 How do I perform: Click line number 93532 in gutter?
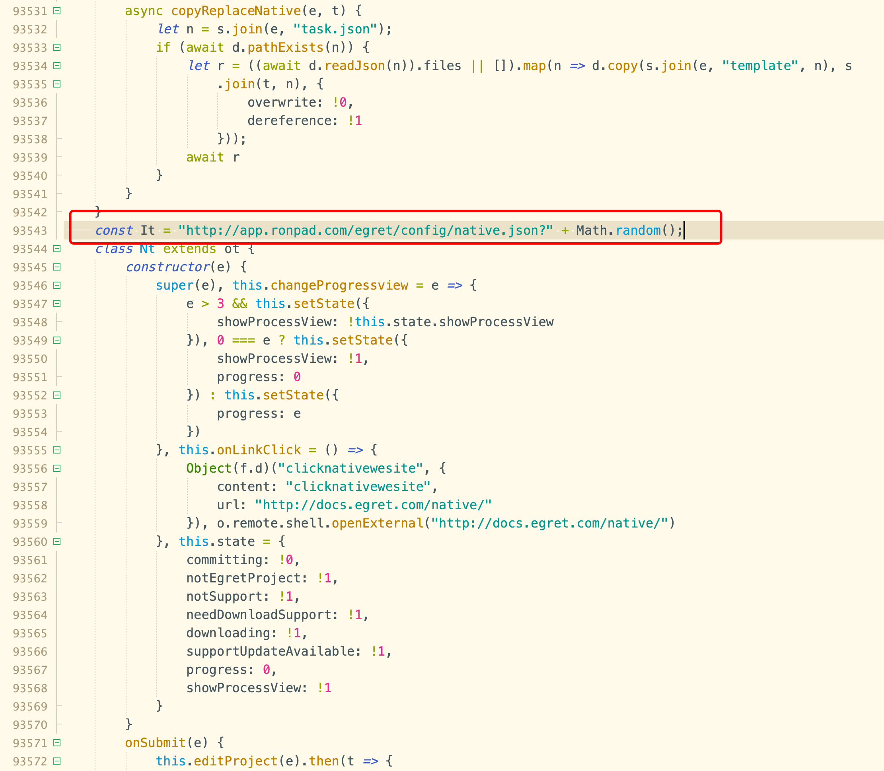30,29
